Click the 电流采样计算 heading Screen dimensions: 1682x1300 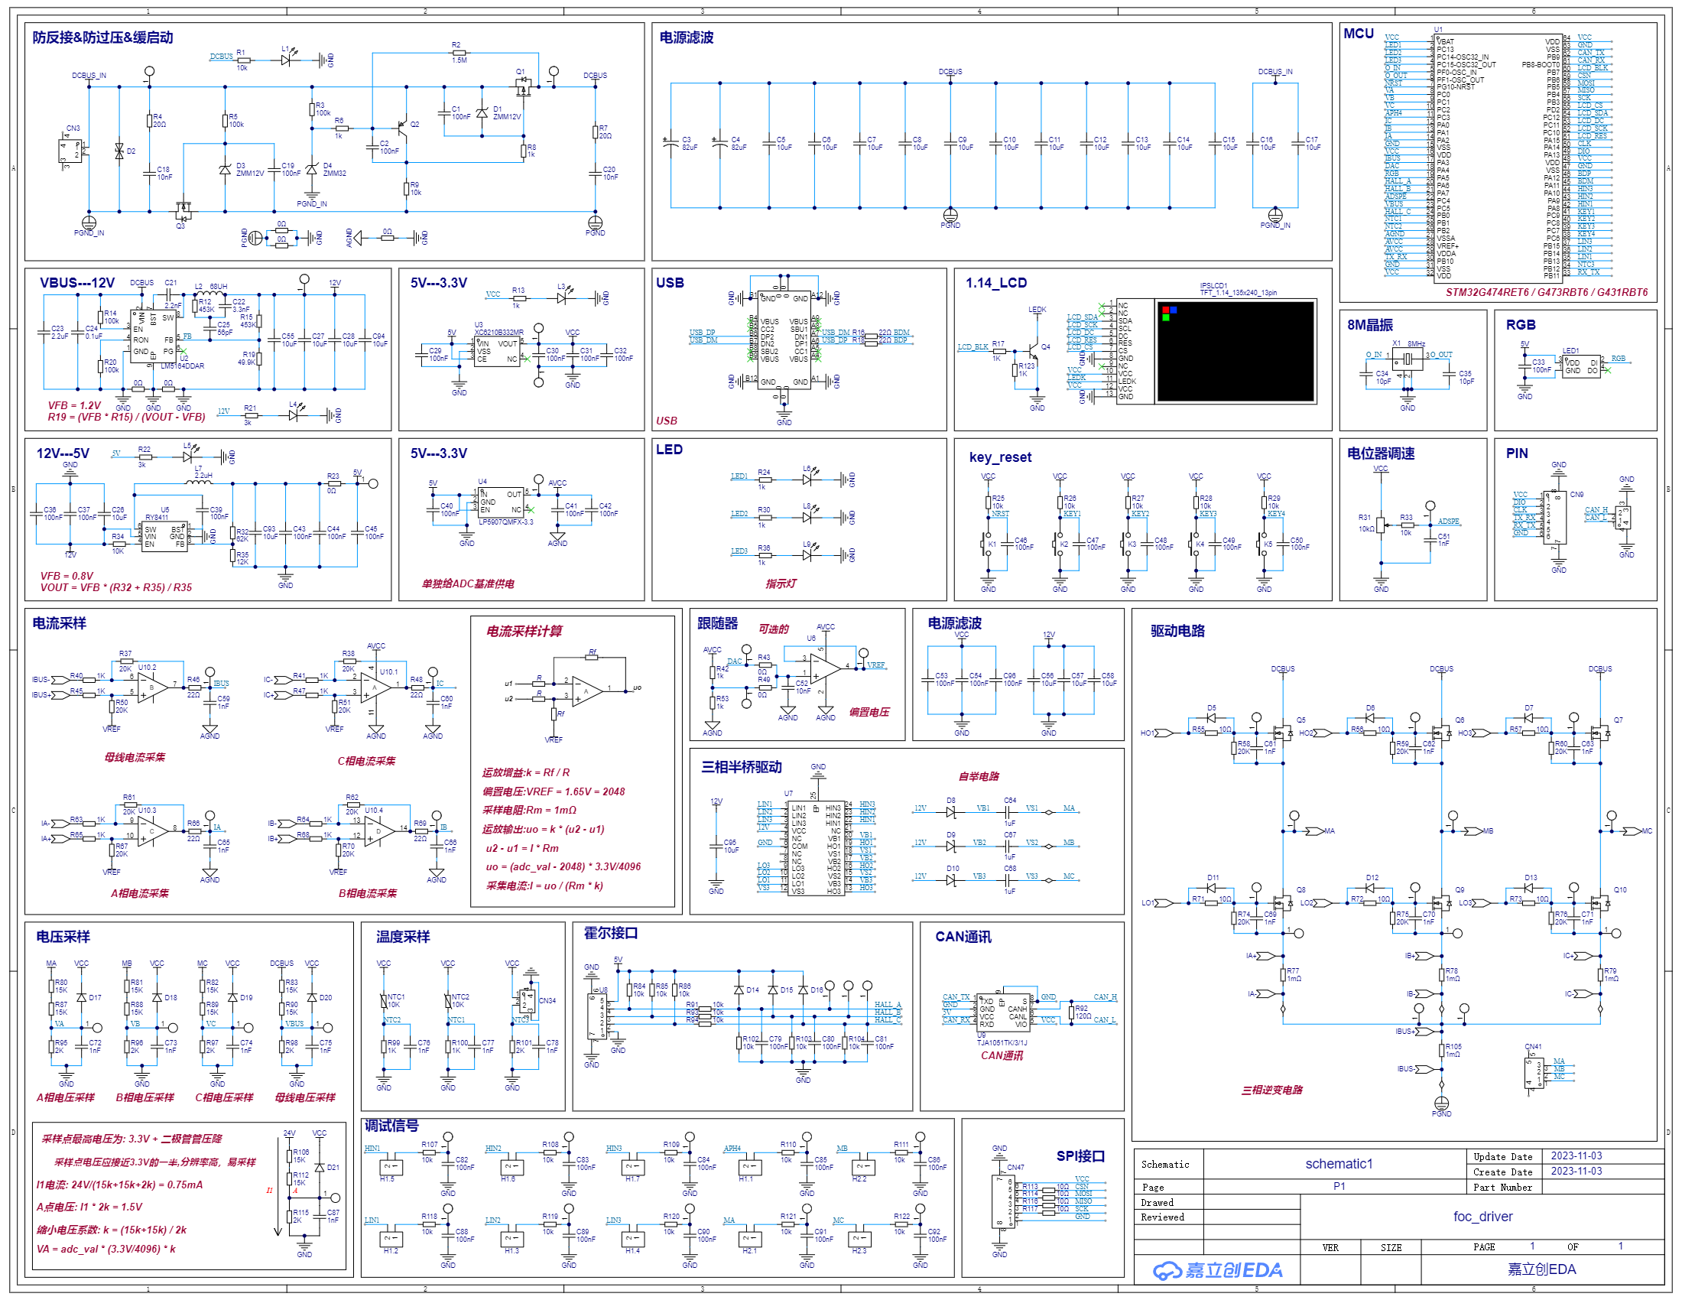coord(524,632)
